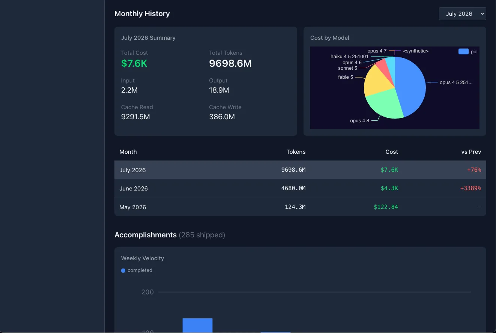Click the 124.3M tokens cell

coord(295,207)
